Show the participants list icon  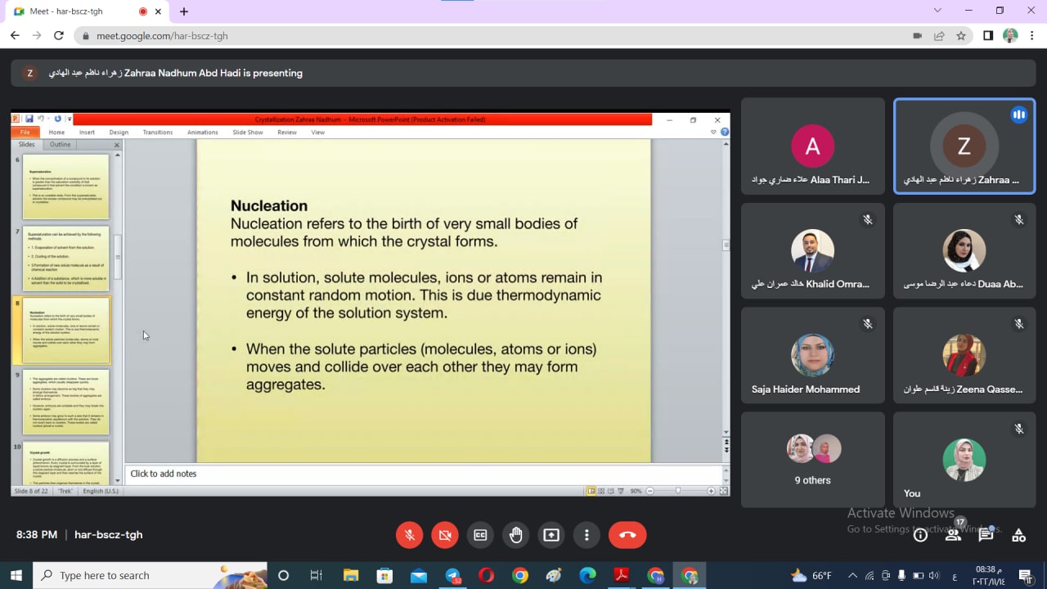(953, 535)
